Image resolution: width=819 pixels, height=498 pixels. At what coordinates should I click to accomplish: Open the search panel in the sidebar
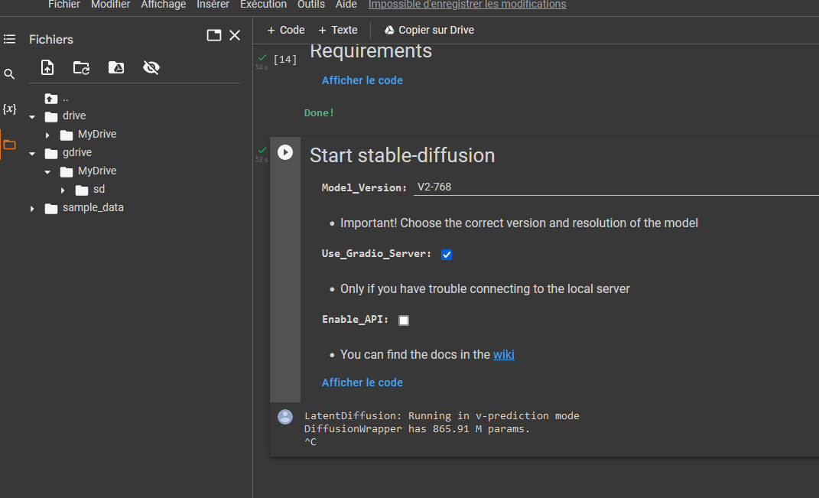9,74
